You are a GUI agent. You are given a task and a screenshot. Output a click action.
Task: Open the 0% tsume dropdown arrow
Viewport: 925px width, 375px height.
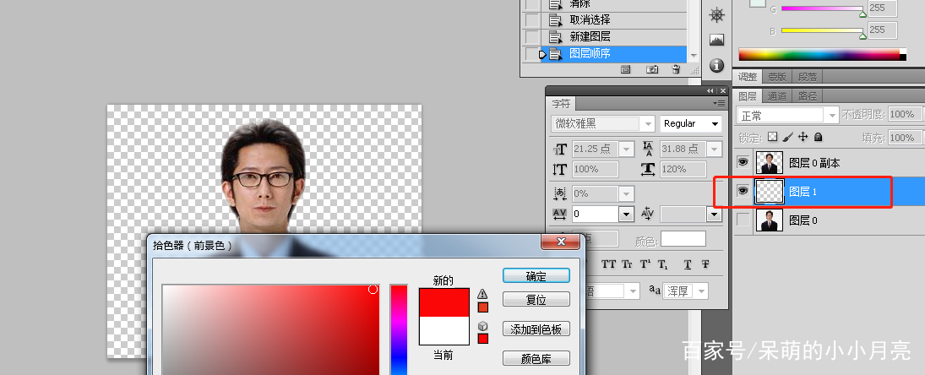tap(625, 193)
